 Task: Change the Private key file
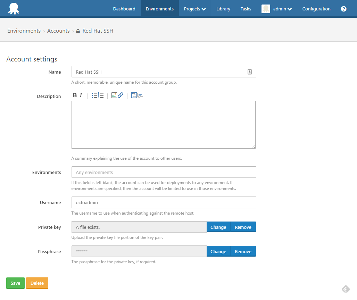click(x=218, y=227)
